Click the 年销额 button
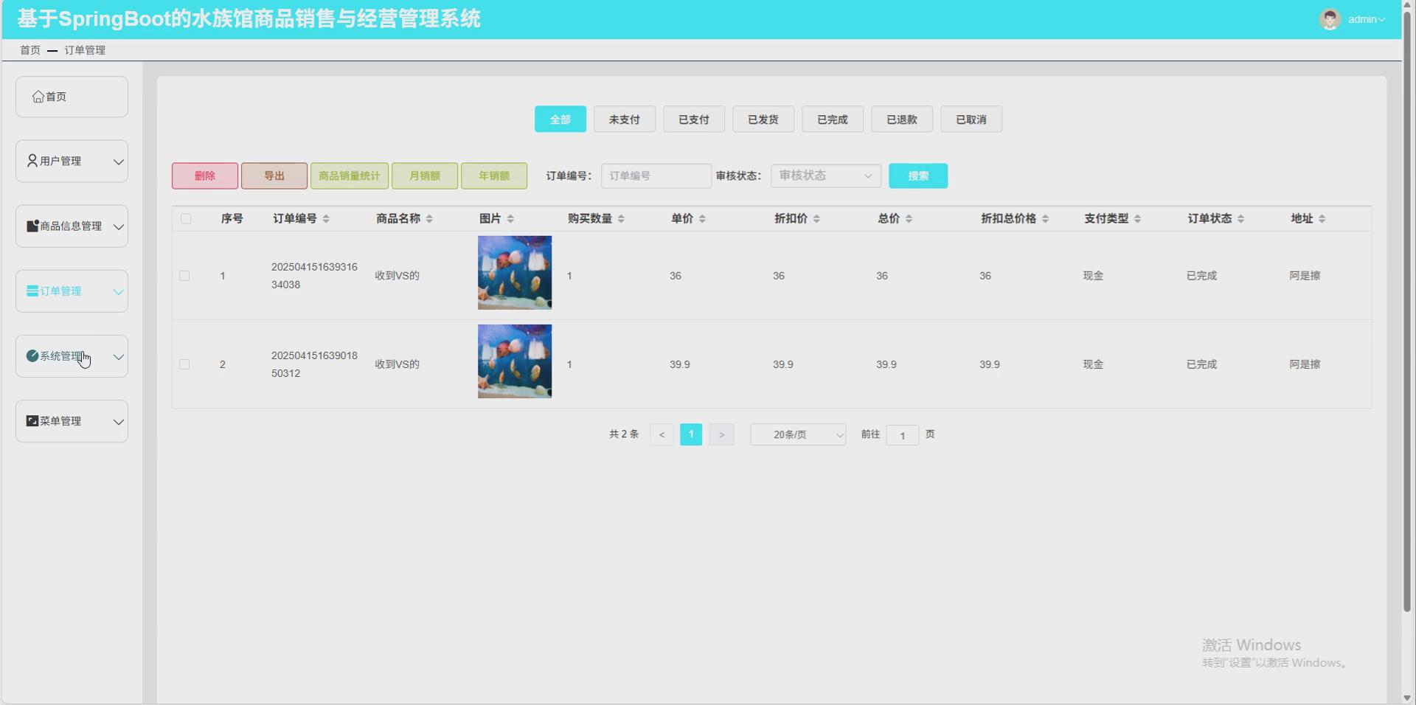The height and width of the screenshot is (705, 1416). 494,176
